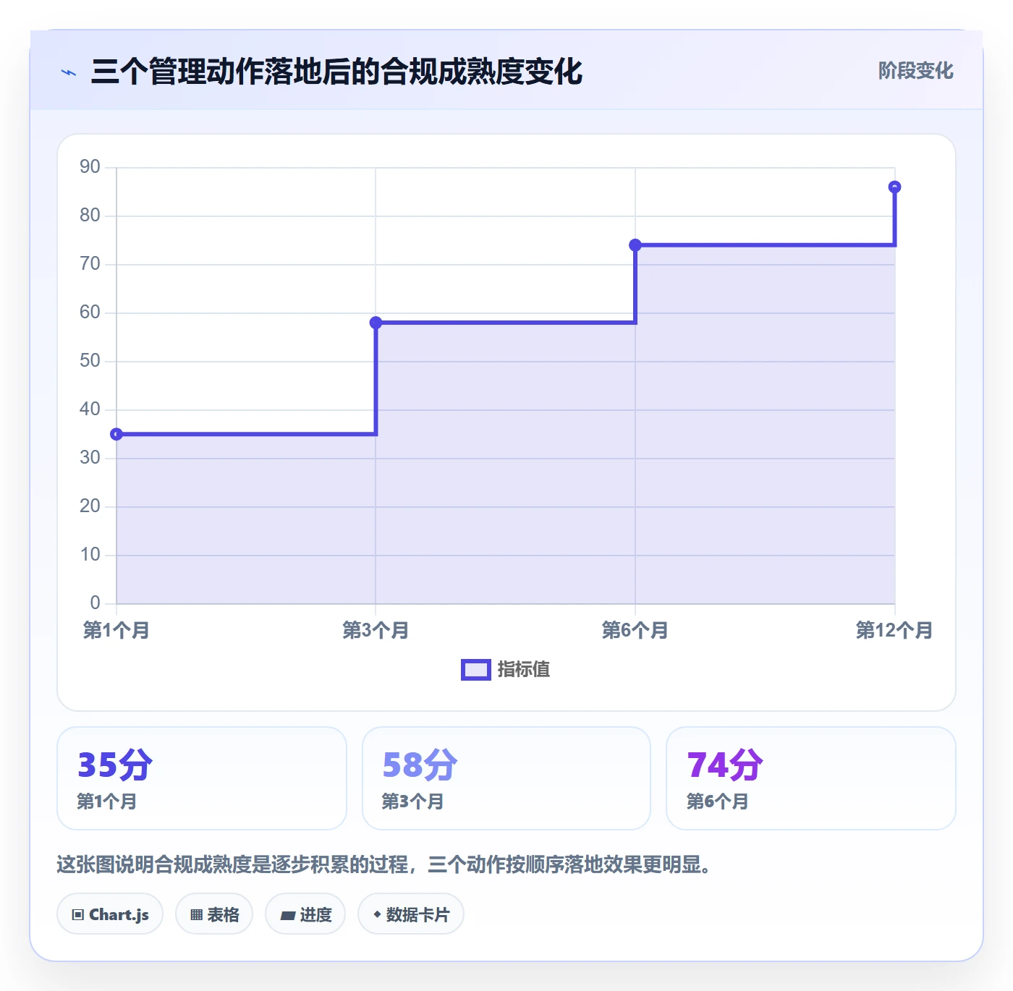This screenshot has width=1013, height=991.
Task: Click the 第1个月 x-axis label
Action: pos(116,631)
